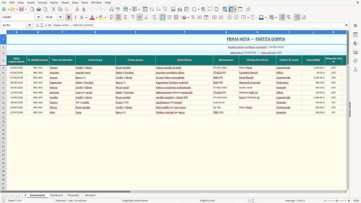Sort descending
The height and width of the screenshot is (203, 361).
[x=159, y=9]
